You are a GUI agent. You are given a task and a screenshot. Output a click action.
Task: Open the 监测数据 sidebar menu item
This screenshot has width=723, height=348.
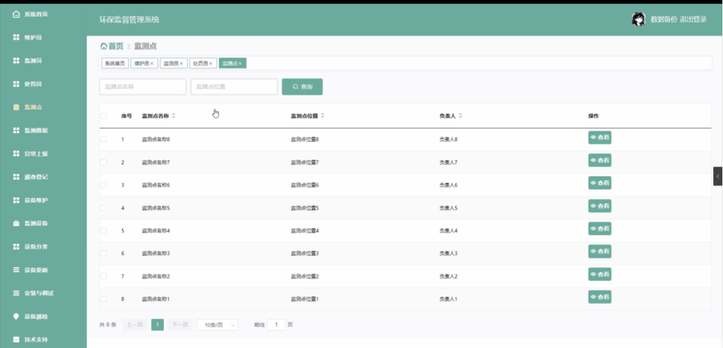31,131
